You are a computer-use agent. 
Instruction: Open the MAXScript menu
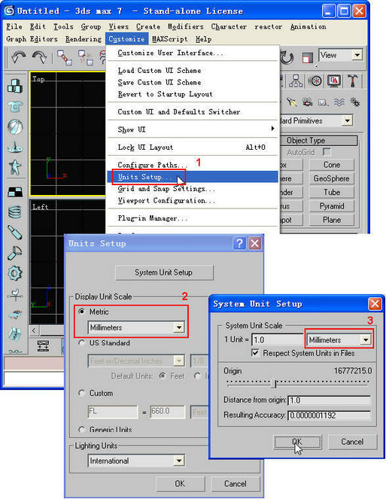click(169, 39)
